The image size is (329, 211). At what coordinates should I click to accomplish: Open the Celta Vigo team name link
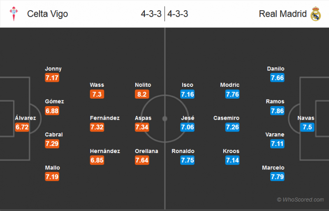[x=47, y=14]
